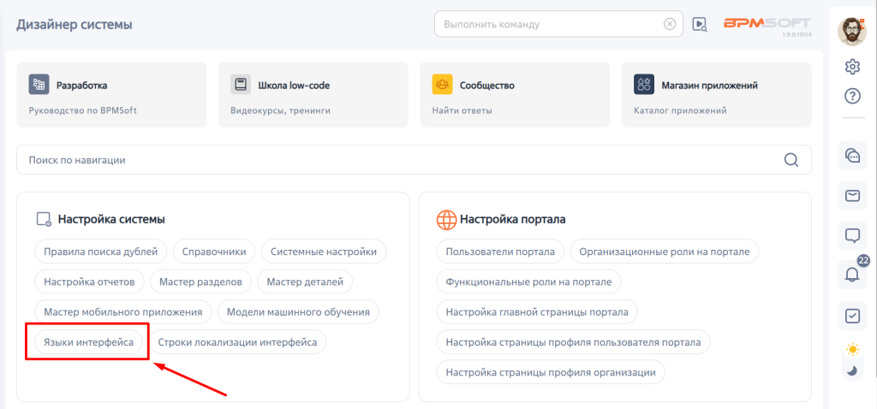Click Видеокурсы, тренинги subtitle
The image size is (877, 409).
coord(280,110)
